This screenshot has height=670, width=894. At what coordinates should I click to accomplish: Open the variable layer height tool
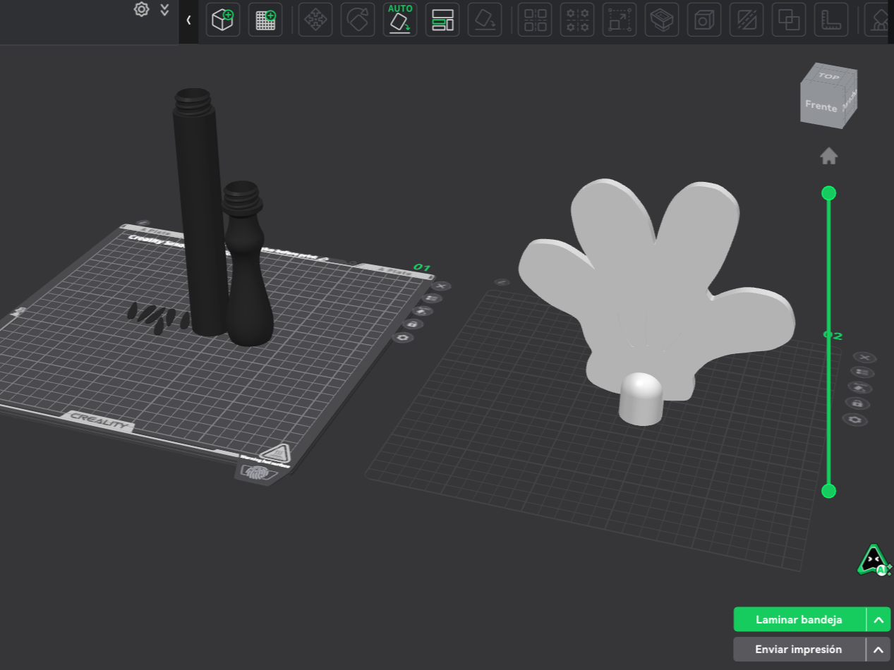[x=662, y=20]
